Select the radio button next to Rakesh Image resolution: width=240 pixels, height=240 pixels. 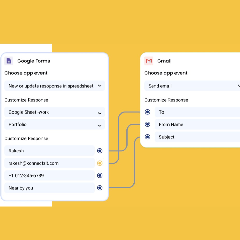pos(100,151)
